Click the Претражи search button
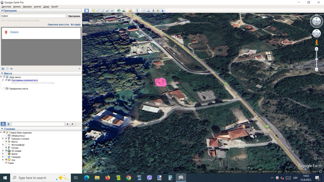The height and width of the screenshot is (182, 324). 74,16
